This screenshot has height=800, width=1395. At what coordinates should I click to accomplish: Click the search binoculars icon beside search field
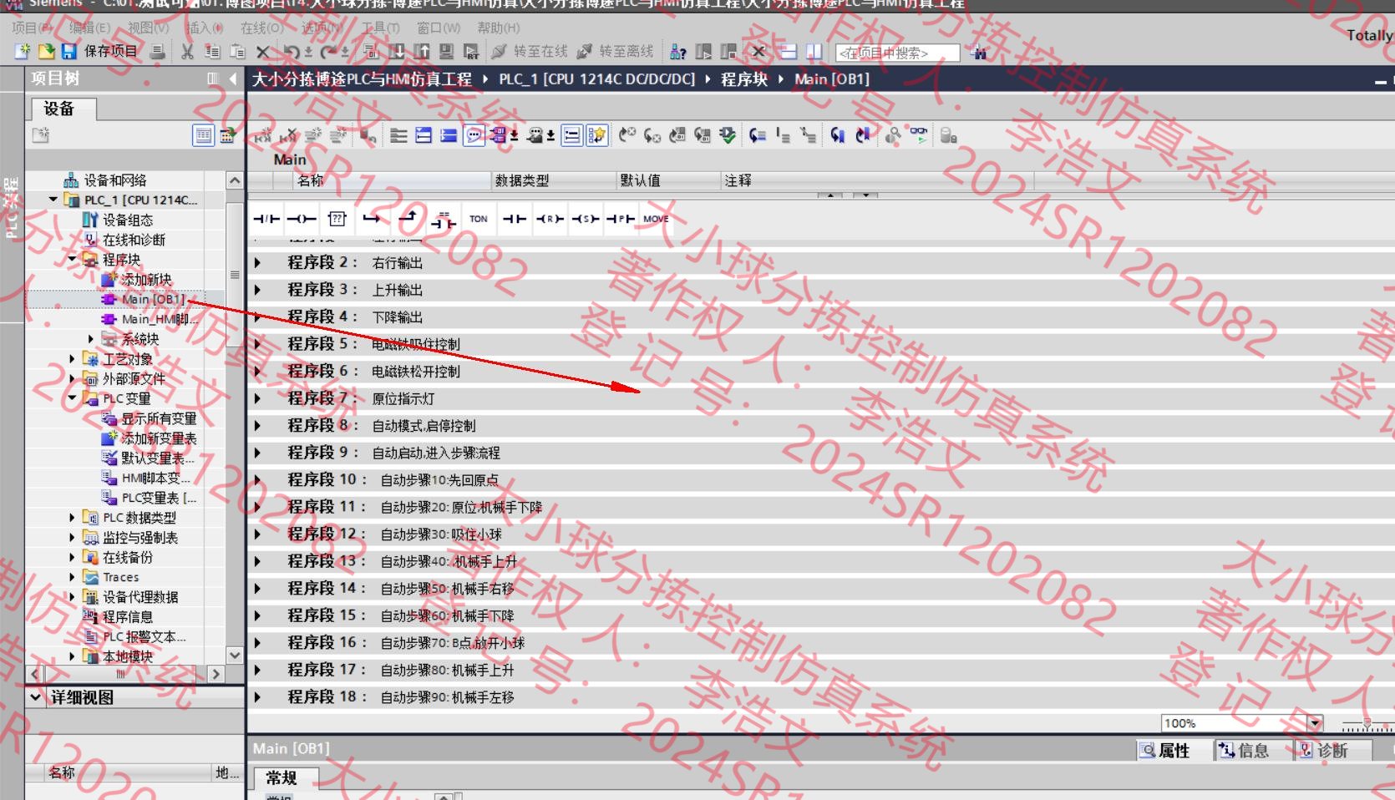tap(979, 53)
